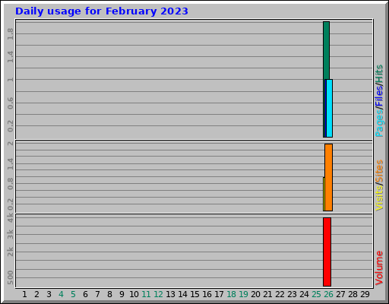Click green day 19 label

pyautogui.click(x=243, y=294)
